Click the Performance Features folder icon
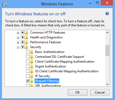 coord(27,42)
